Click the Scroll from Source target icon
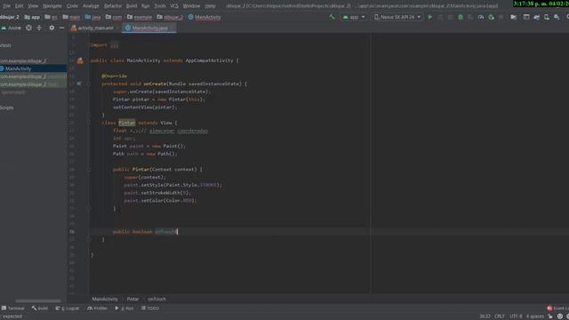 coord(28,28)
